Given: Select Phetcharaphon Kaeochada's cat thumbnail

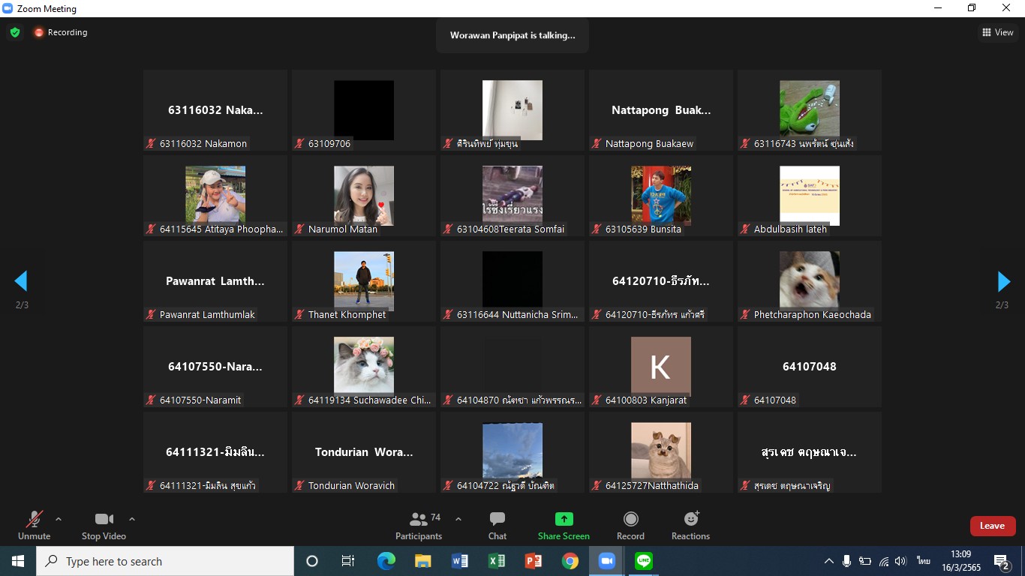Looking at the screenshot, I should pos(809,280).
